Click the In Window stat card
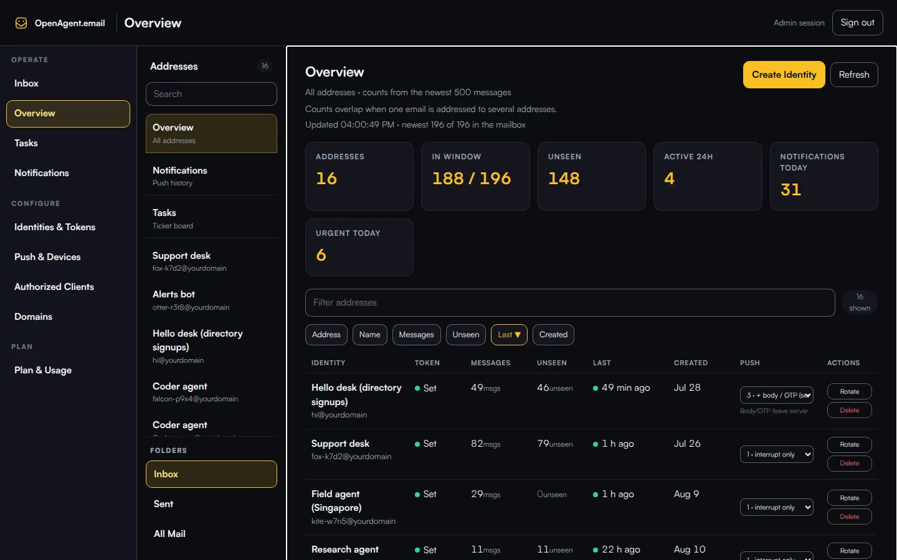 pyautogui.click(x=475, y=176)
